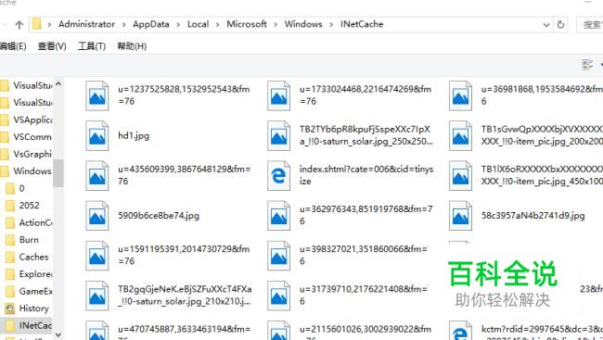Open the 编辑(E) menu
603x340 pixels.
tap(13, 46)
